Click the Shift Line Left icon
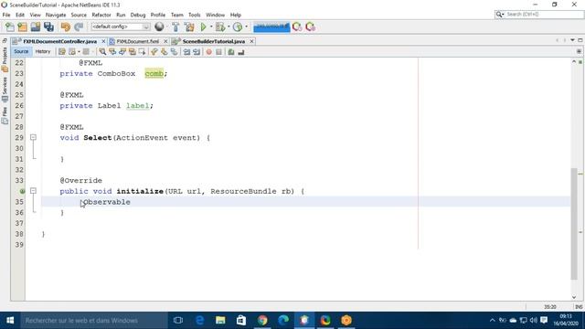 pos(186,52)
